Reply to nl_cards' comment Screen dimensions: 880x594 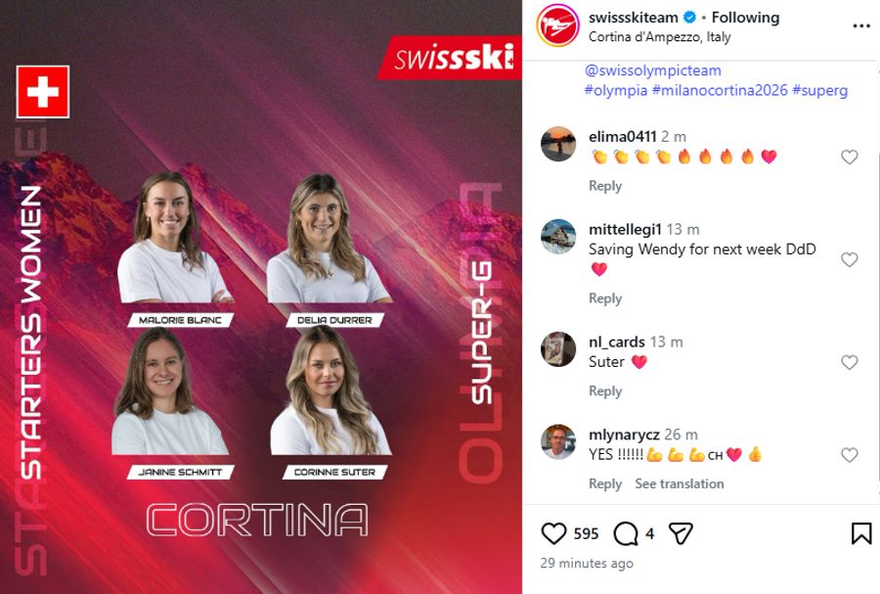pyautogui.click(x=605, y=390)
